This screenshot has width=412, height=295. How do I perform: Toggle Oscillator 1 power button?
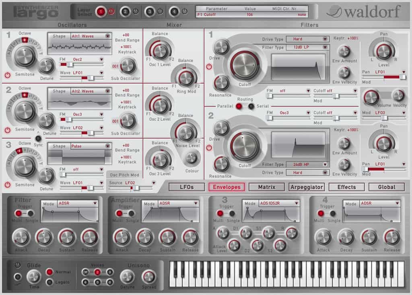8,75
